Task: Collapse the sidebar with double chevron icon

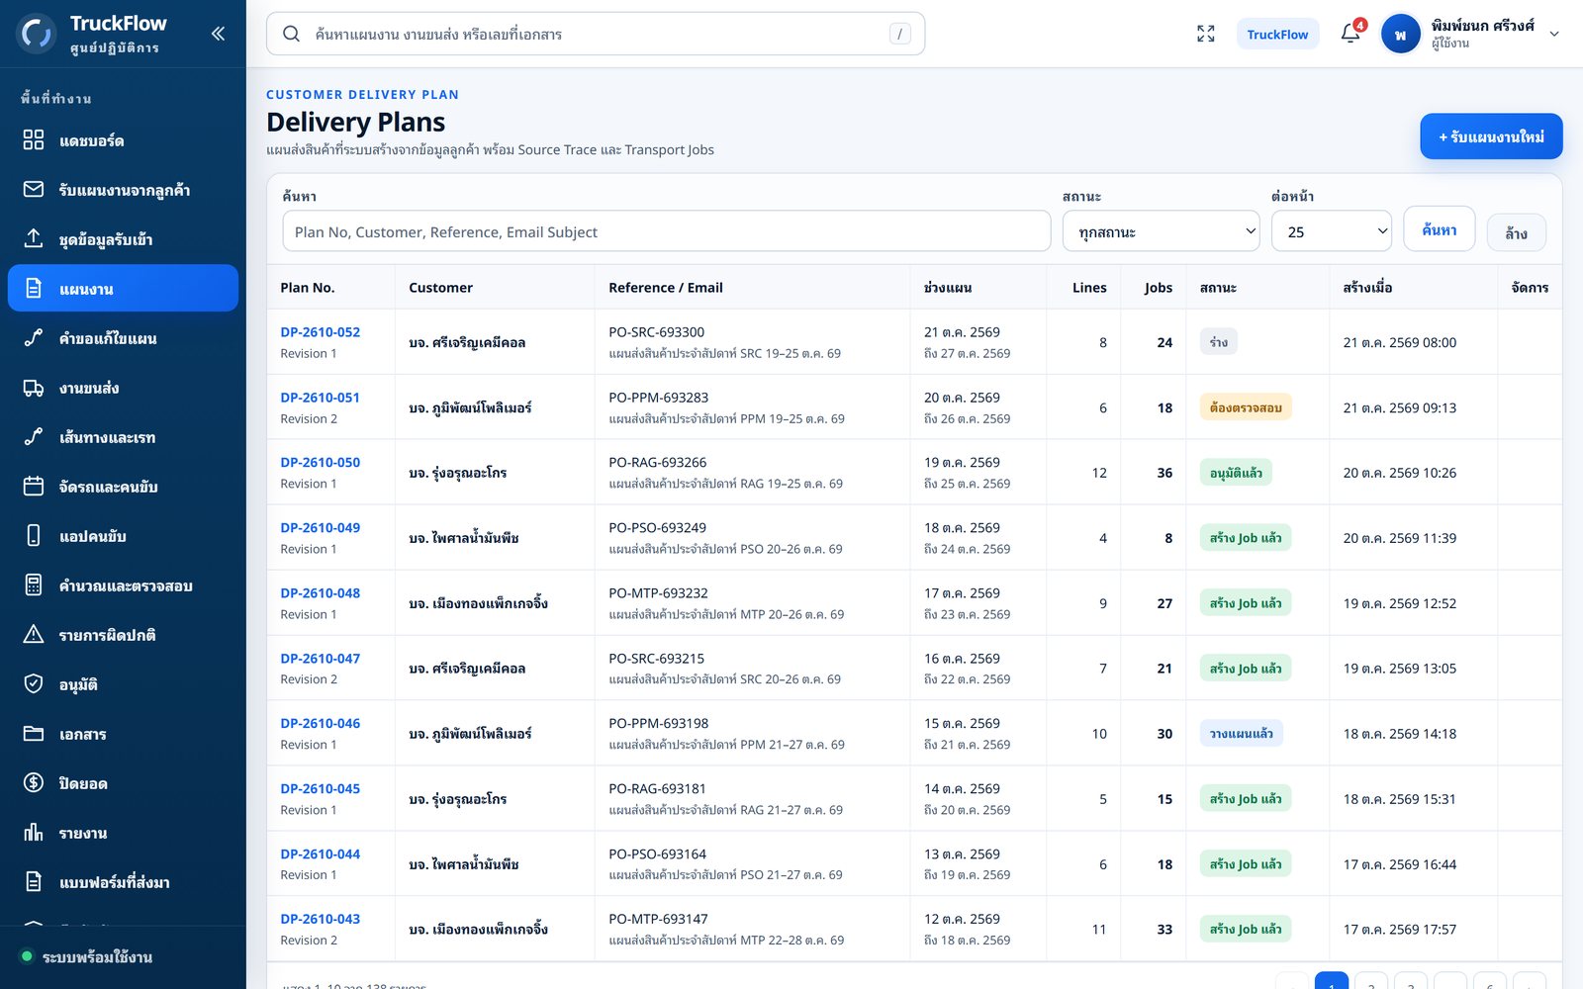Action: (x=218, y=34)
